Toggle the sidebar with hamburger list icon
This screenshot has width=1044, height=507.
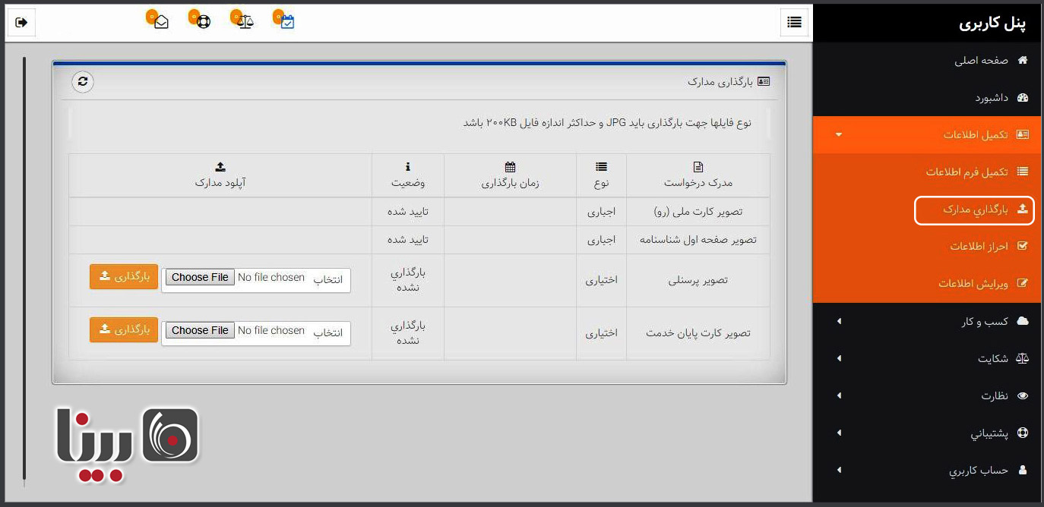pyautogui.click(x=794, y=23)
